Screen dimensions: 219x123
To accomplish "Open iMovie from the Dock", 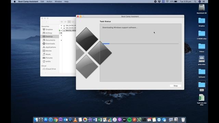I will point(90,120).
